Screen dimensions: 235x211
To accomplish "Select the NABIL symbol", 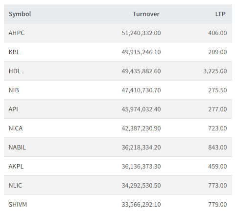I will 17,148.
